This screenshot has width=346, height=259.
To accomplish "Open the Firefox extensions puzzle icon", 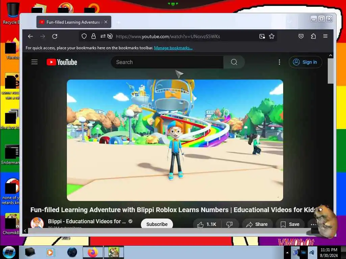I will coord(313,36).
